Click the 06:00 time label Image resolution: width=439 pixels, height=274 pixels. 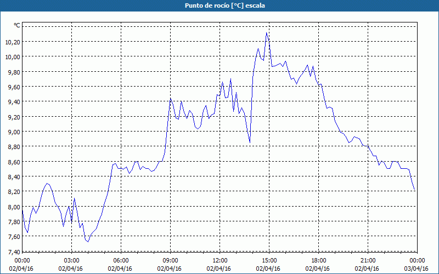[x=121, y=261]
